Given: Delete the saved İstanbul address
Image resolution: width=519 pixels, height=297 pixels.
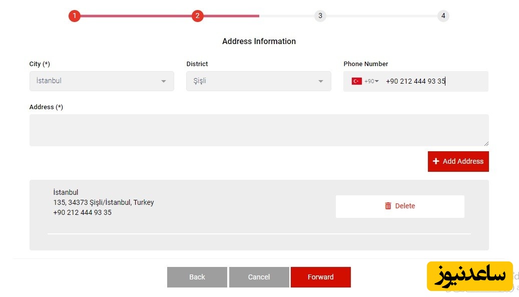Looking at the screenshot, I should click(400, 206).
